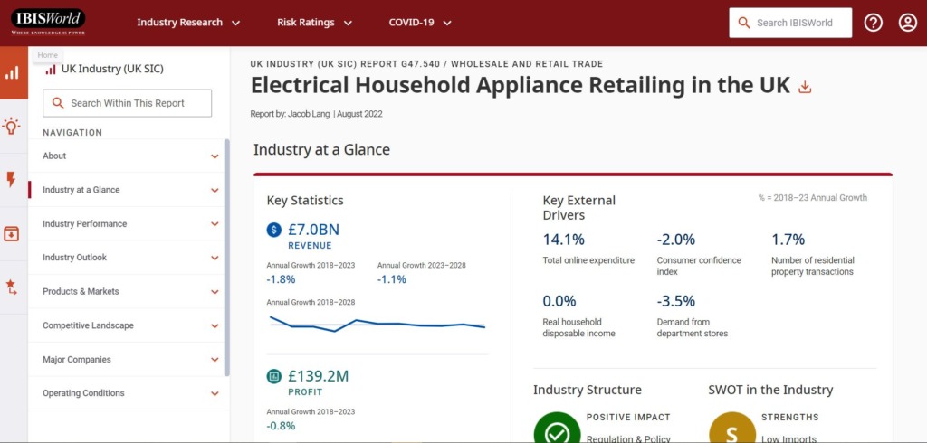Viewport: 927px width, 443px height.
Task: Open the archive box sidebar icon
Action: pos(12,234)
